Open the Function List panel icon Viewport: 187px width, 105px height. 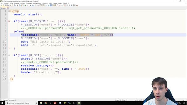click(57, 5)
